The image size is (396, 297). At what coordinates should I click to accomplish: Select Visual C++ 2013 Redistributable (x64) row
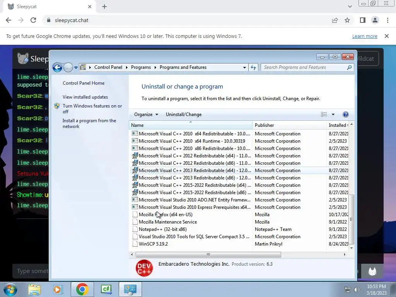(239, 171)
